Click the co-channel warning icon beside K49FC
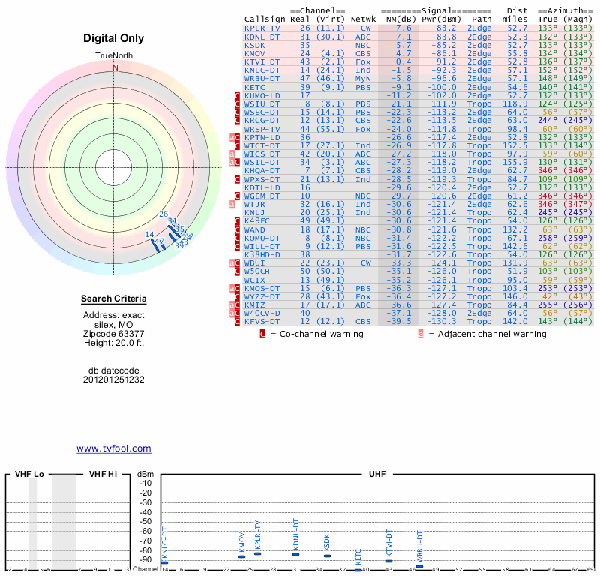 click(237, 221)
